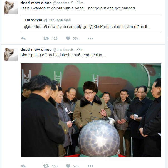
Task: Open the deadmau5 avatar on the first tweet
Action: tap(11, 8)
